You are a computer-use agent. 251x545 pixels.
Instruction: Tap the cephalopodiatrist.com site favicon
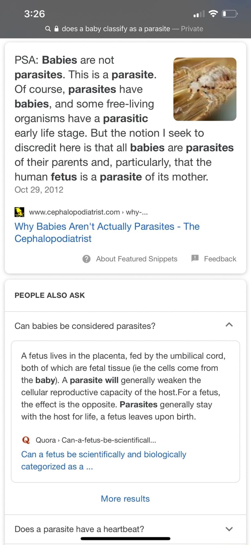19,212
